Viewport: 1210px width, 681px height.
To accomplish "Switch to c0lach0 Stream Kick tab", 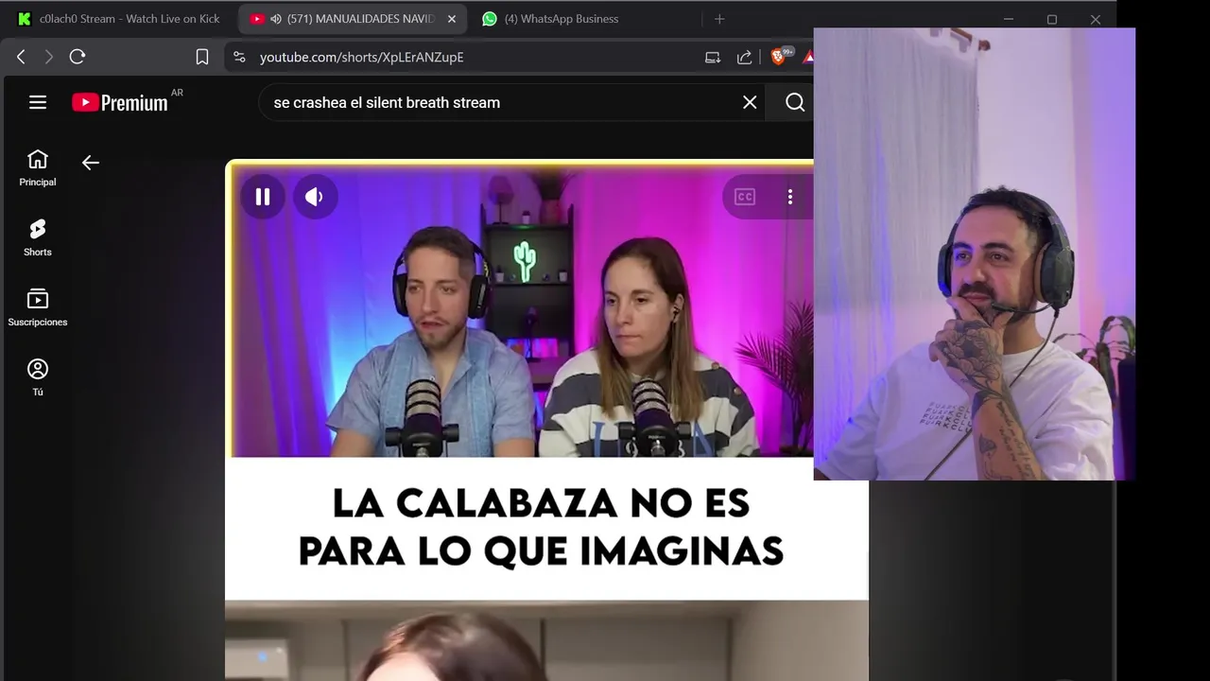I will (118, 19).
